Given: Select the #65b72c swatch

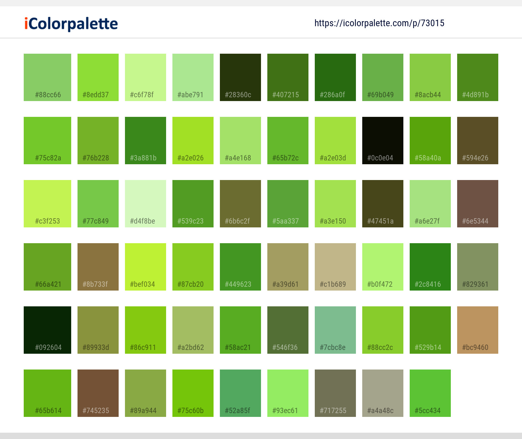Looking at the screenshot, I should 288,141.
